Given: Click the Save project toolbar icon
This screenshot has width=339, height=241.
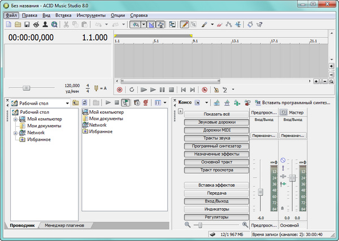Looking at the screenshot, I should tap(27, 25).
